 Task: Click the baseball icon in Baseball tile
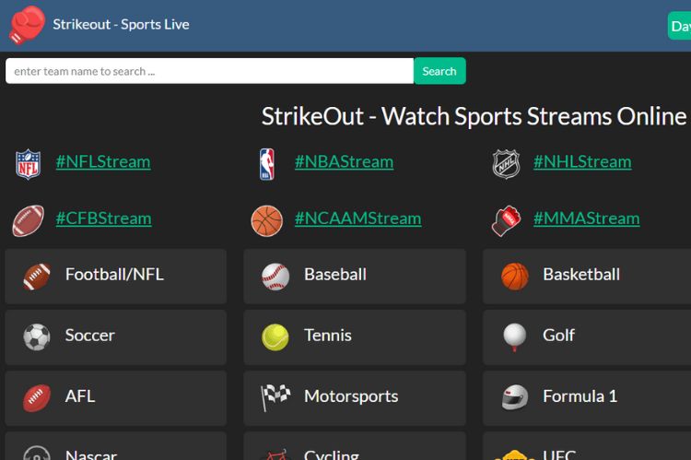tap(275, 277)
